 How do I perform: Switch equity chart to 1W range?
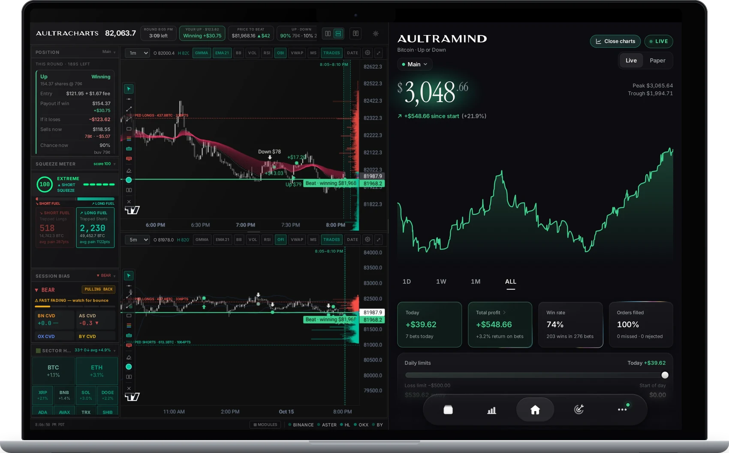[x=441, y=281]
